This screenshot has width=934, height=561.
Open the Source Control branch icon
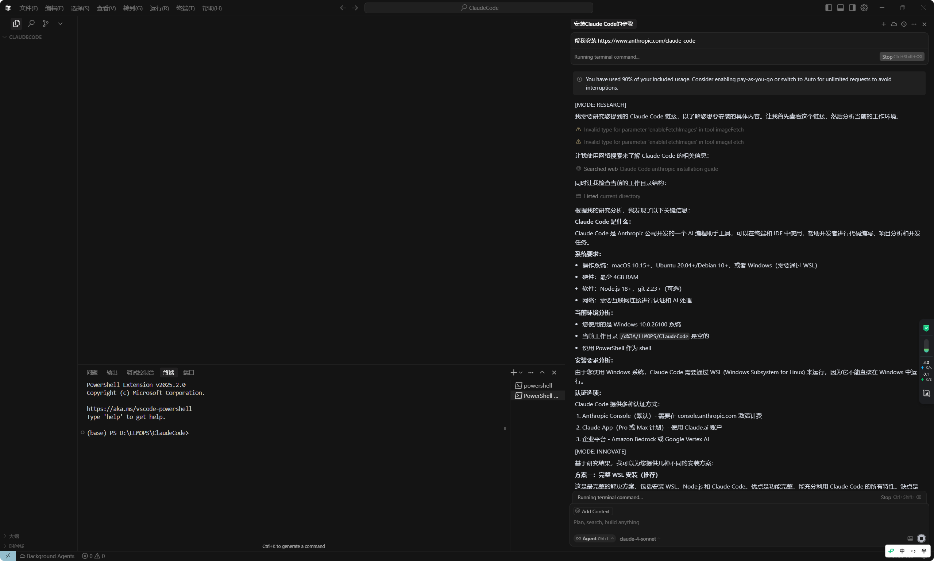click(x=46, y=23)
